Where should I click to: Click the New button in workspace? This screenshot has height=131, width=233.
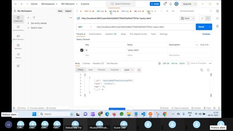[60, 11]
